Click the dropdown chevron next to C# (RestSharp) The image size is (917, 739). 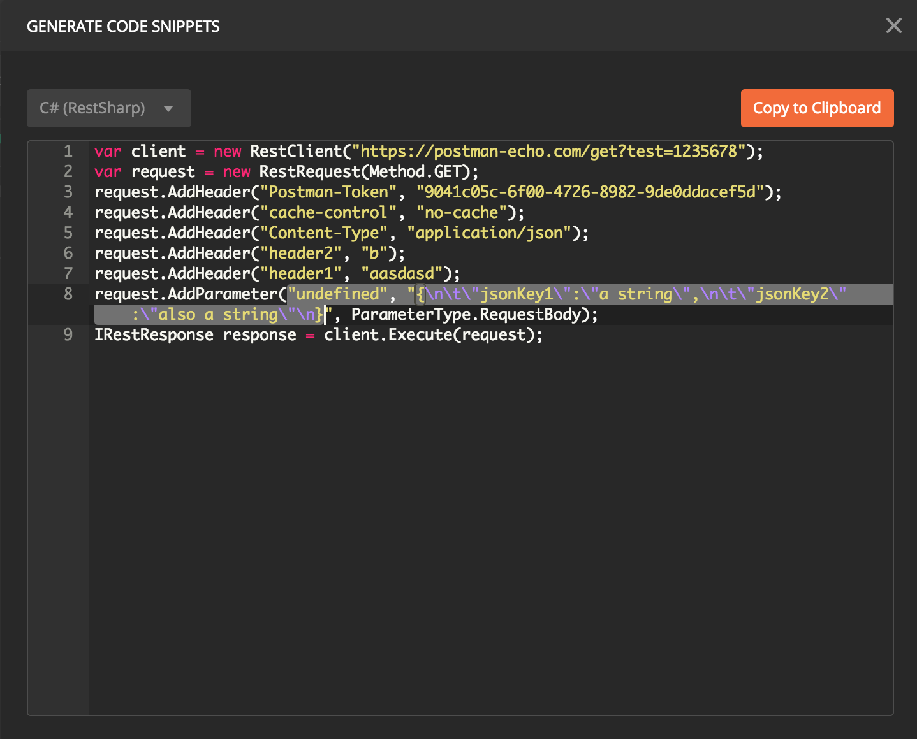click(x=168, y=108)
